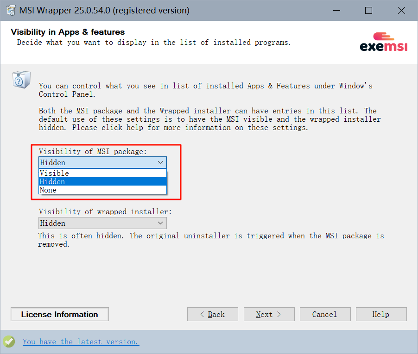Open the Visibility of wrapped installer dropdown
This screenshot has width=418, height=354.
coord(102,223)
